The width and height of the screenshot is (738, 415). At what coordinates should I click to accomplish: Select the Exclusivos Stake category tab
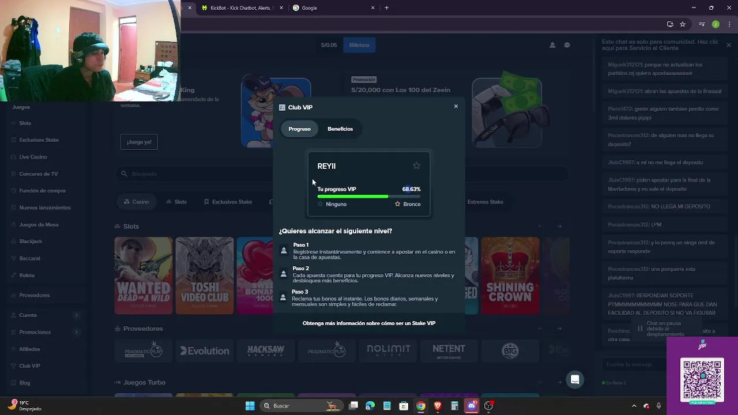[228, 202]
